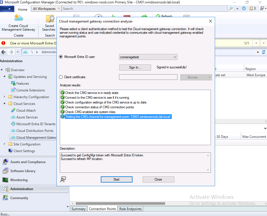Screen dimensions: 267x216
Task: Open the Saved Searches icon
Action: [x=50, y=19]
